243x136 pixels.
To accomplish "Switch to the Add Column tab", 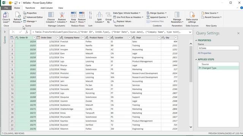I will tap(46, 8).
